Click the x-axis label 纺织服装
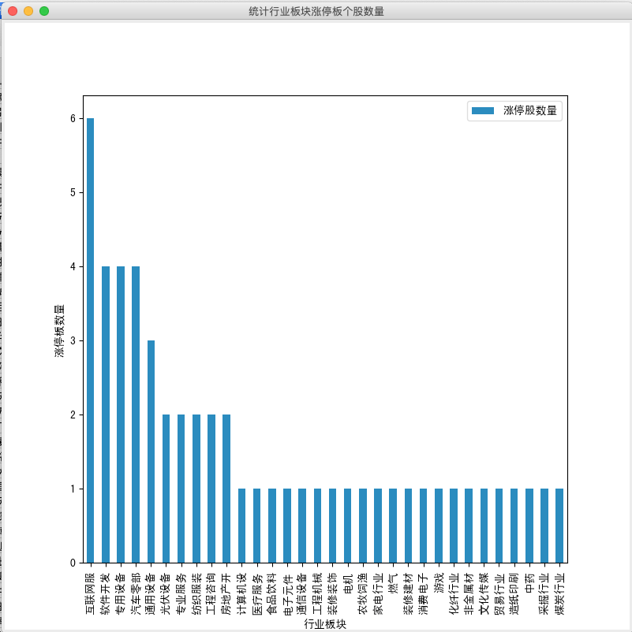This screenshot has width=632, height=632. 196,593
